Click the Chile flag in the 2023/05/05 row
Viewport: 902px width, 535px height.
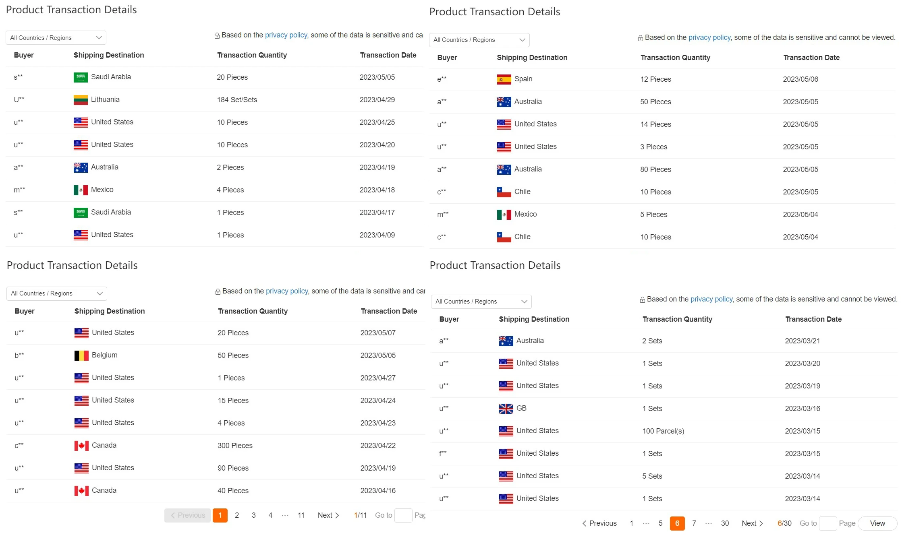coord(504,192)
